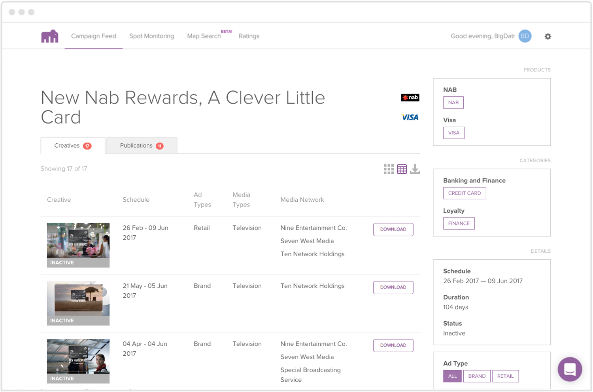Screen dimensions: 593x392
Task: Click the VISA brand logo
Action: [x=410, y=117]
